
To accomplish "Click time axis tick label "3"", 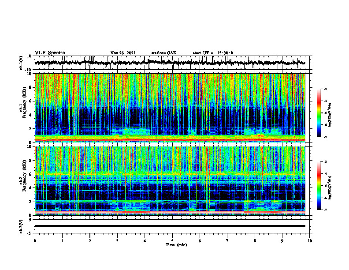I will [117, 241].
